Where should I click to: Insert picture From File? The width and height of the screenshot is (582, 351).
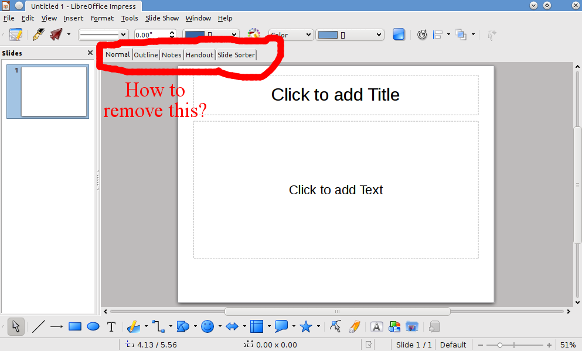click(x=394, y=326)
